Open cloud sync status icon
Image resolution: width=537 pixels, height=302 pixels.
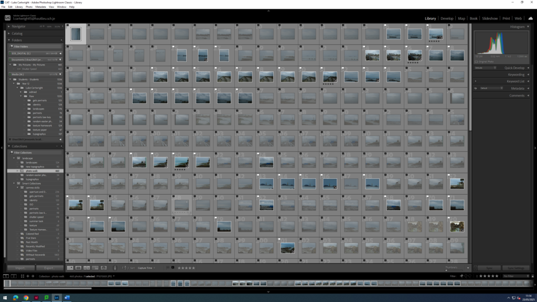(x=531, y=18)
